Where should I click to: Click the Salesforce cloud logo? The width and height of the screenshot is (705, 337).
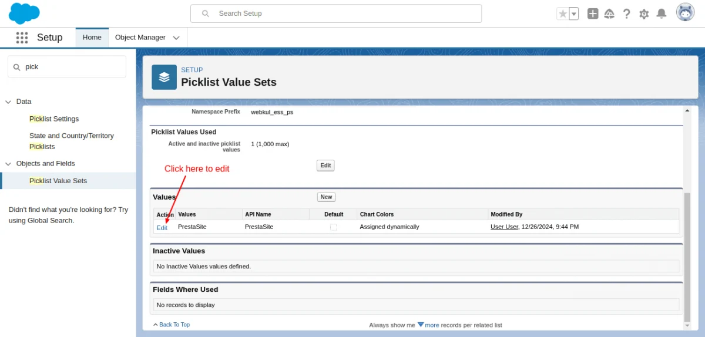[24, 12]
